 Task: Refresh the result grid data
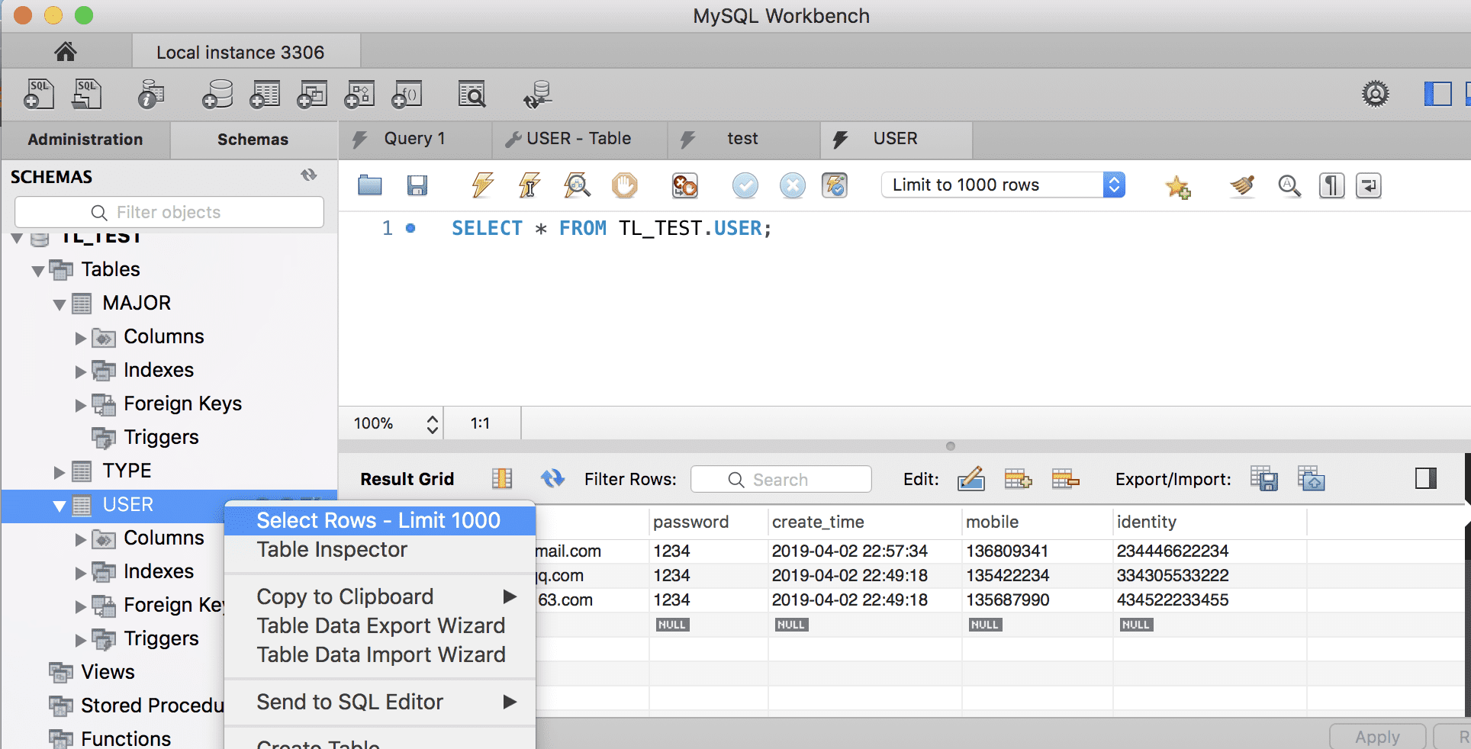(x=552, y=479)
